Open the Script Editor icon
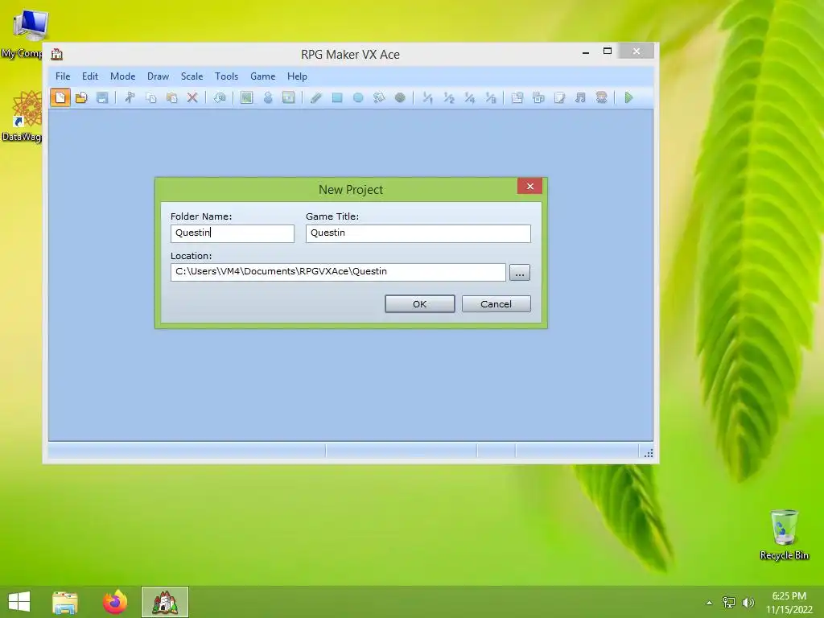Image resolution: width=824 pixels, height=618 pixels. click(x=559, y=97)
